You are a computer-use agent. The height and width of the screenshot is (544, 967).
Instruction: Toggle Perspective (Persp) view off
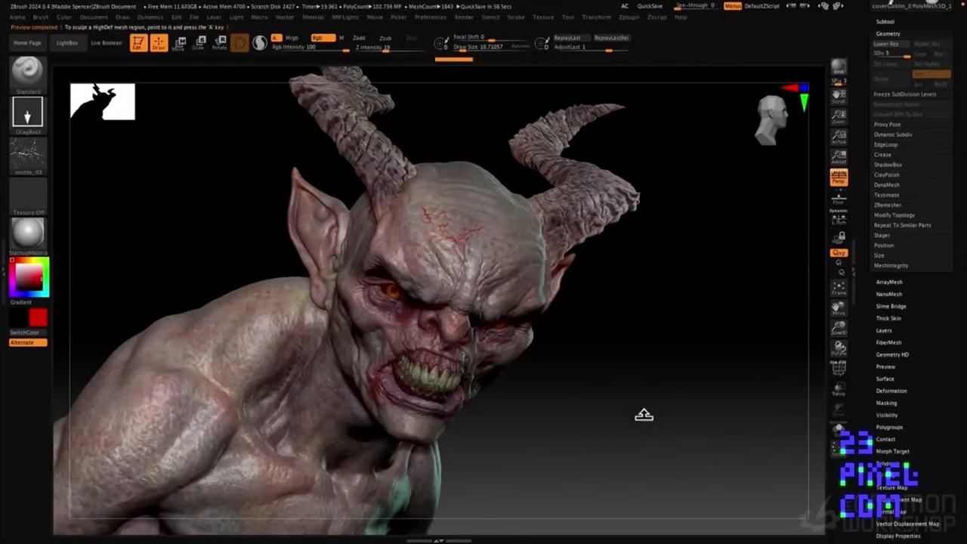click(x=839, y=177)
